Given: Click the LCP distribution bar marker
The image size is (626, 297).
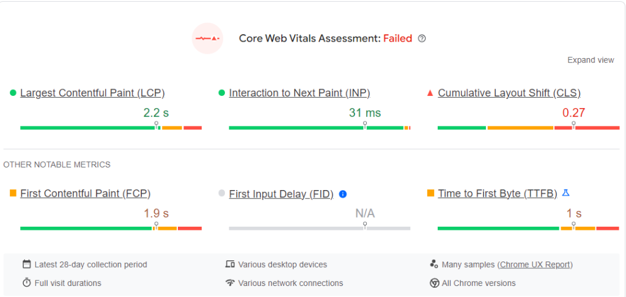Looking at the screenshot, I should click(156, 125).
